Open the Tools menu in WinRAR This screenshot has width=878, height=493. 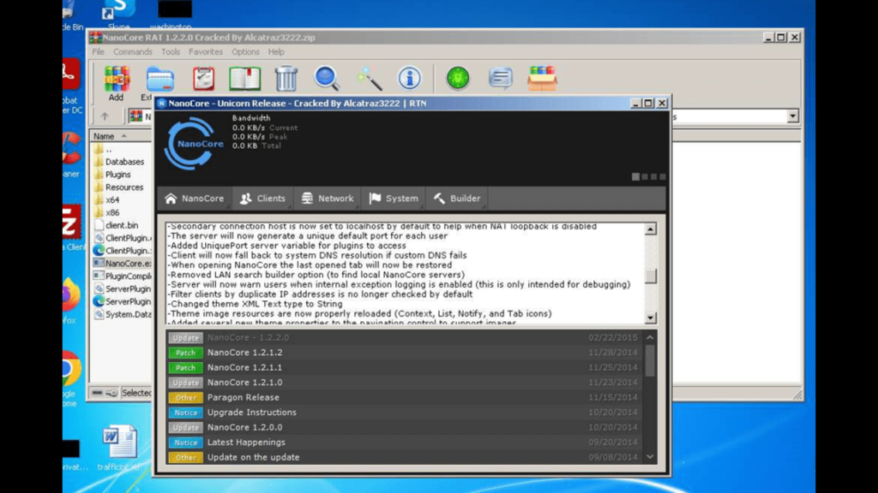pos(171,51)
